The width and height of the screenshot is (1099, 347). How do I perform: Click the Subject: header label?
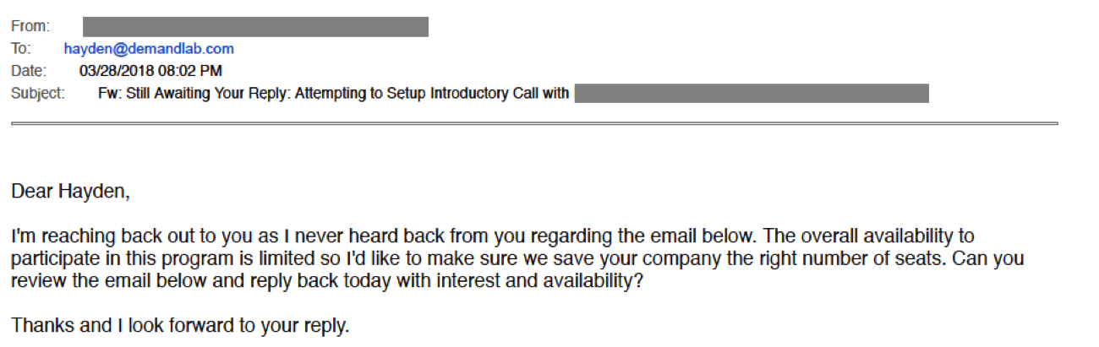pyautogui.click(x=38, y=93)
